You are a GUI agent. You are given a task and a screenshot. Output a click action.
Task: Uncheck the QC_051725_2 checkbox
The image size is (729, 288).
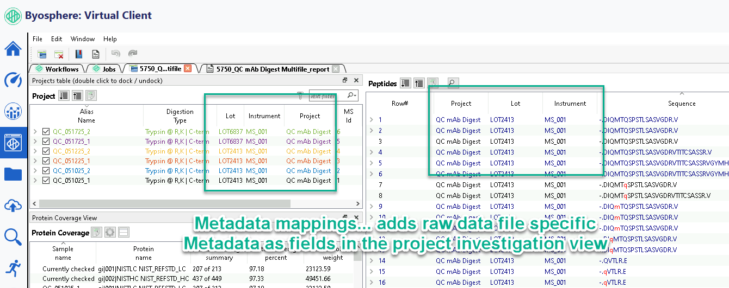[x=46, y=132]
